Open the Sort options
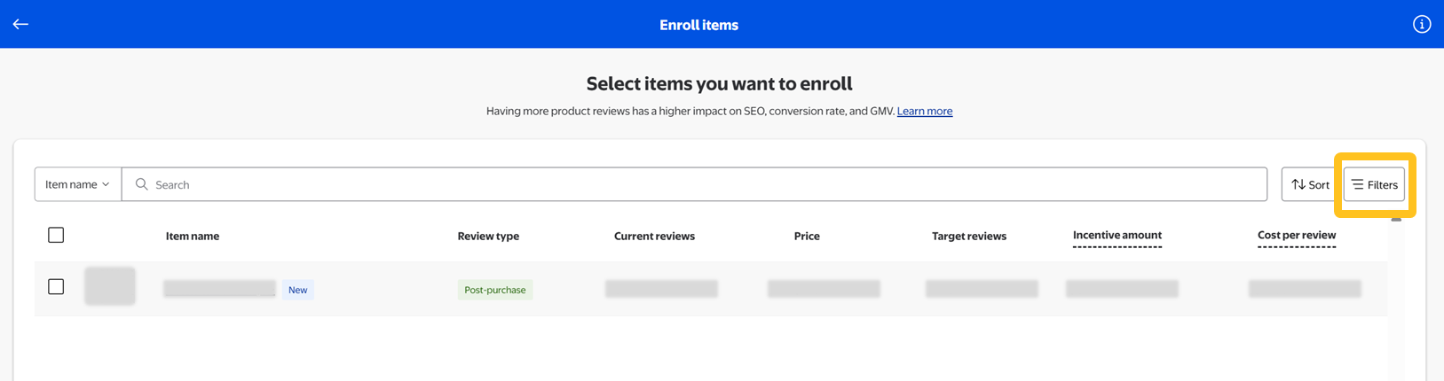 [1310, 184]
